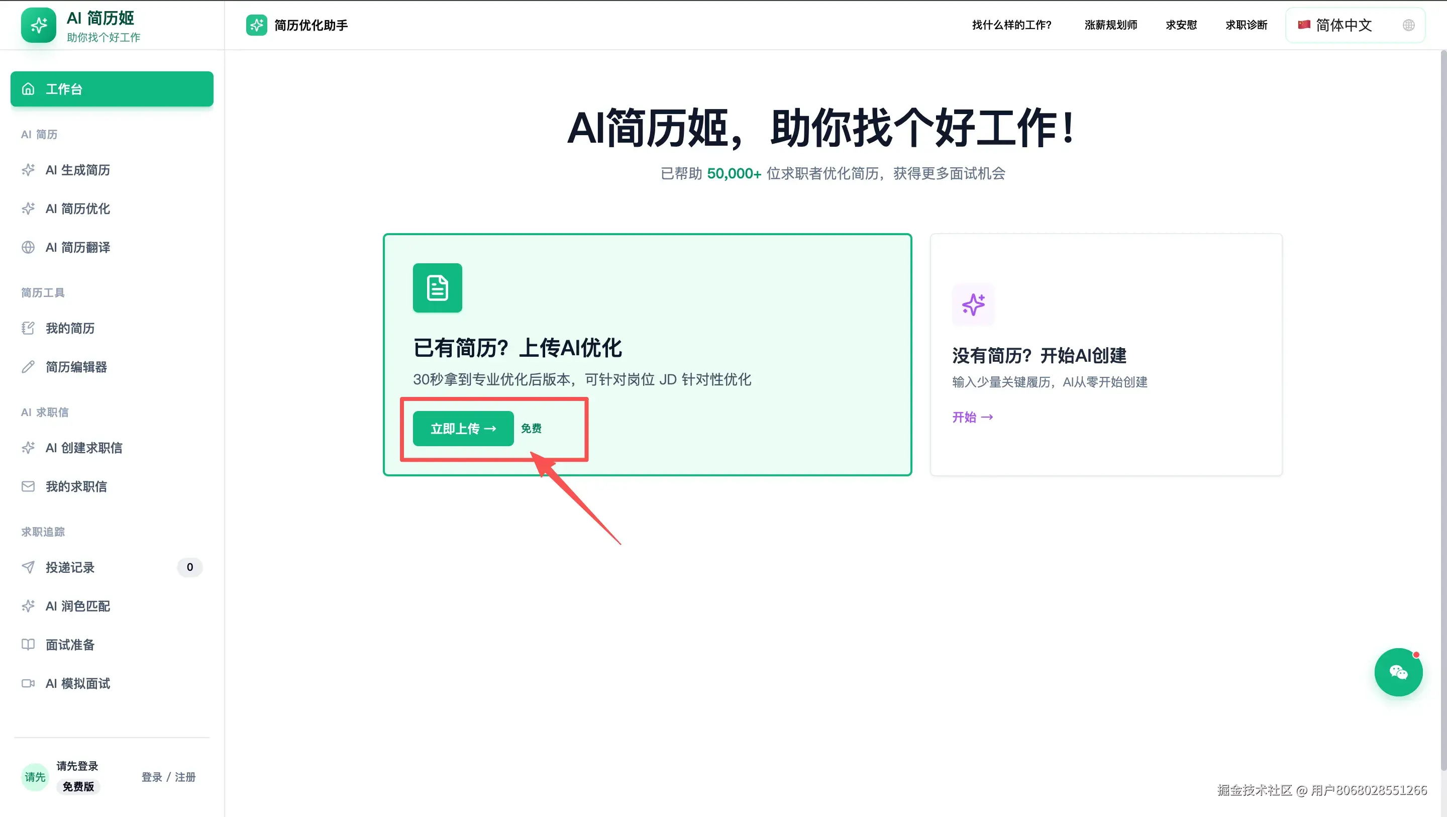The image size is (1447, 817).
Task: Open 找什么样的工作? in top navigation
Action: click(1012, 25)
